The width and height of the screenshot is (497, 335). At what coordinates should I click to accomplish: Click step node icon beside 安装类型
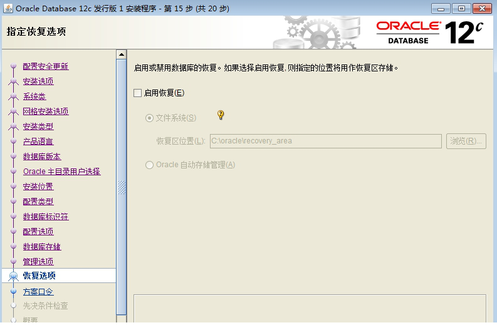(13, 126)
